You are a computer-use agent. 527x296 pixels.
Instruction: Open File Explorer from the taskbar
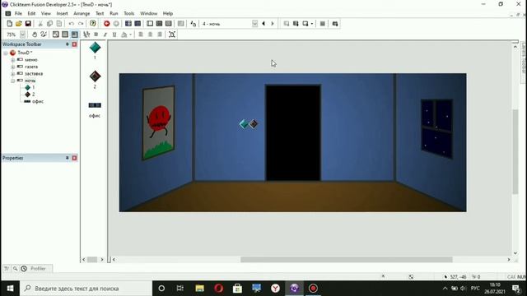pyautogui.click(x=199, y=289)
